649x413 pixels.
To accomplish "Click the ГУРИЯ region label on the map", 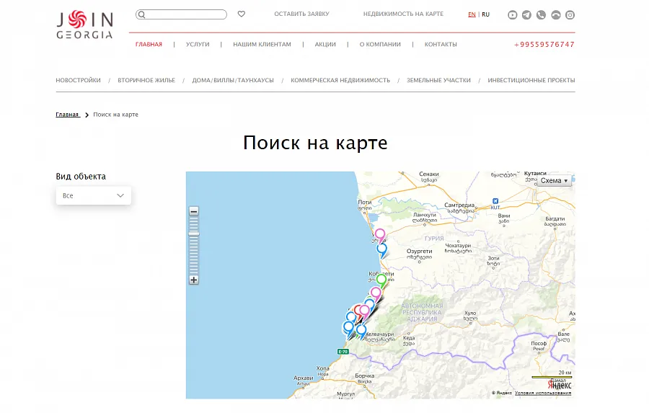I will point(434,239).
